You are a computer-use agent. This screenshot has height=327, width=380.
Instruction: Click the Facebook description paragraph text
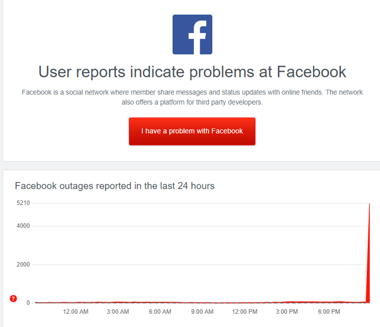[x=192, y=97]
